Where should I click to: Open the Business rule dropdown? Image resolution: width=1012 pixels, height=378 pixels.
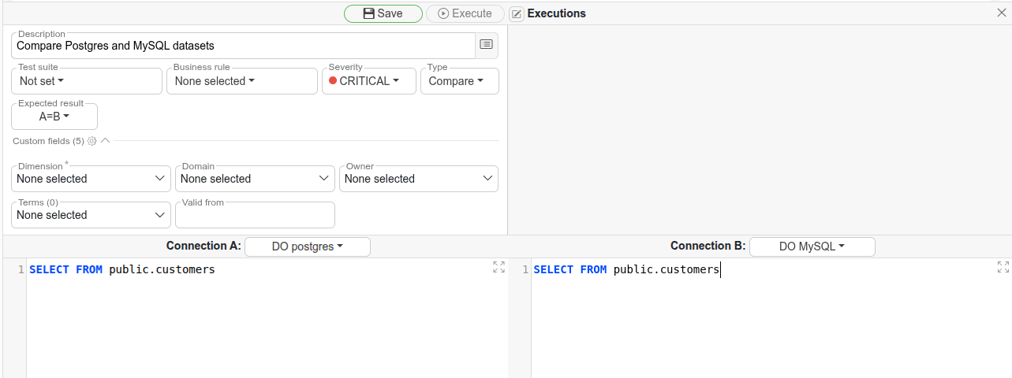(241, 81)
